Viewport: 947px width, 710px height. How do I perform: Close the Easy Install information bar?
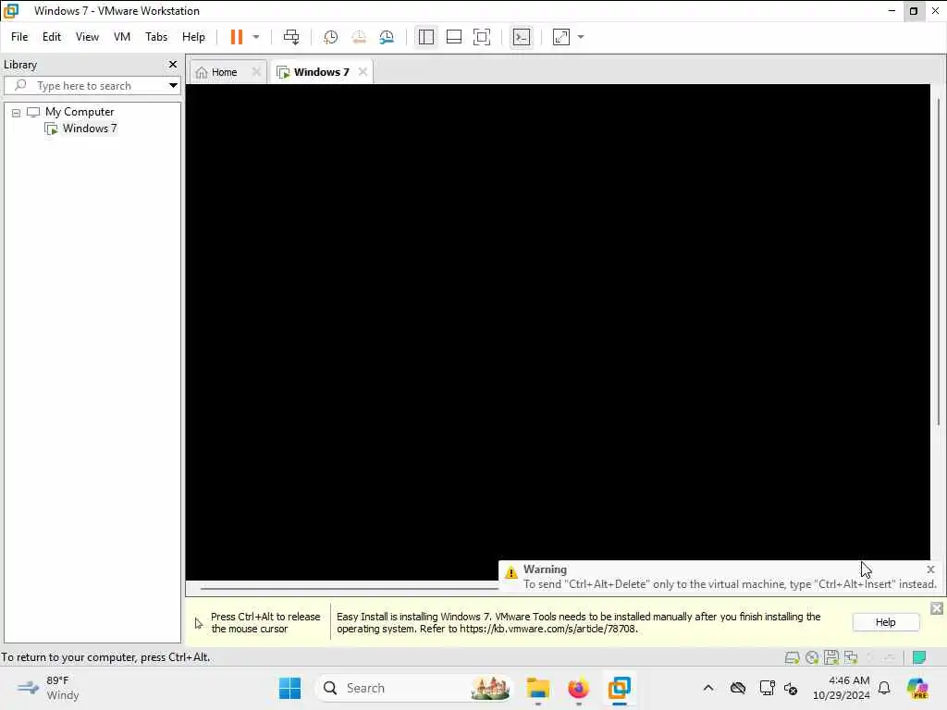pyautogui.click(x=937, y=608)
